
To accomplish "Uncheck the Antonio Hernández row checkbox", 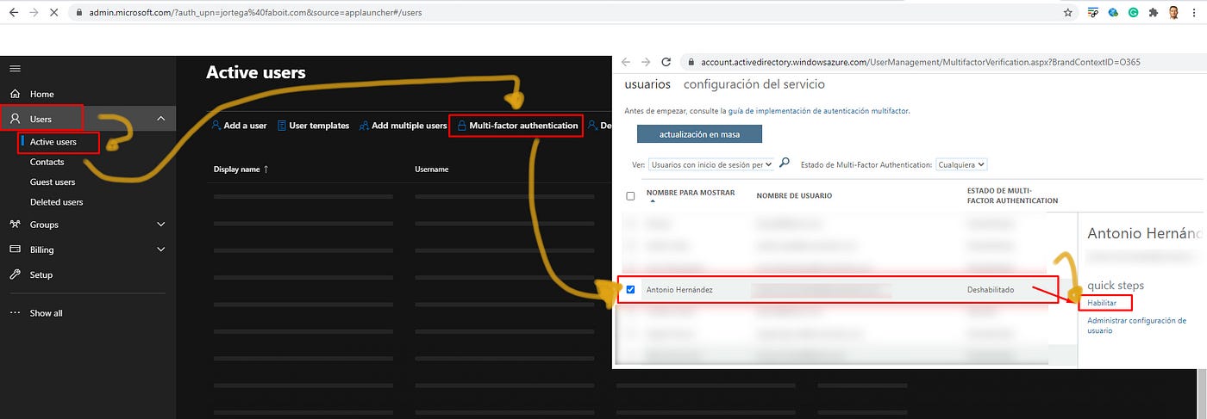I will 630,289.
